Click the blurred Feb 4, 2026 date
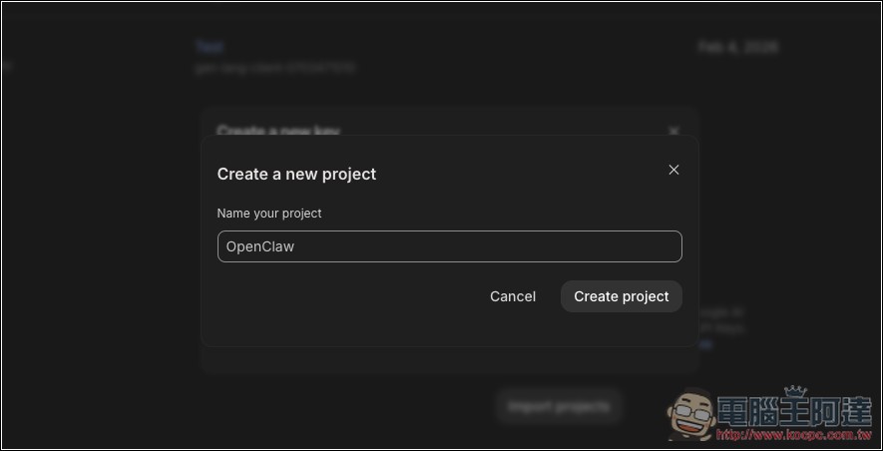The height and width of the screenshot is (451, 883). point(737,47)
